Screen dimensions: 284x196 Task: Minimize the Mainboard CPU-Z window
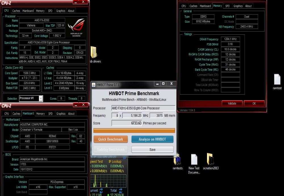point(76,105)
